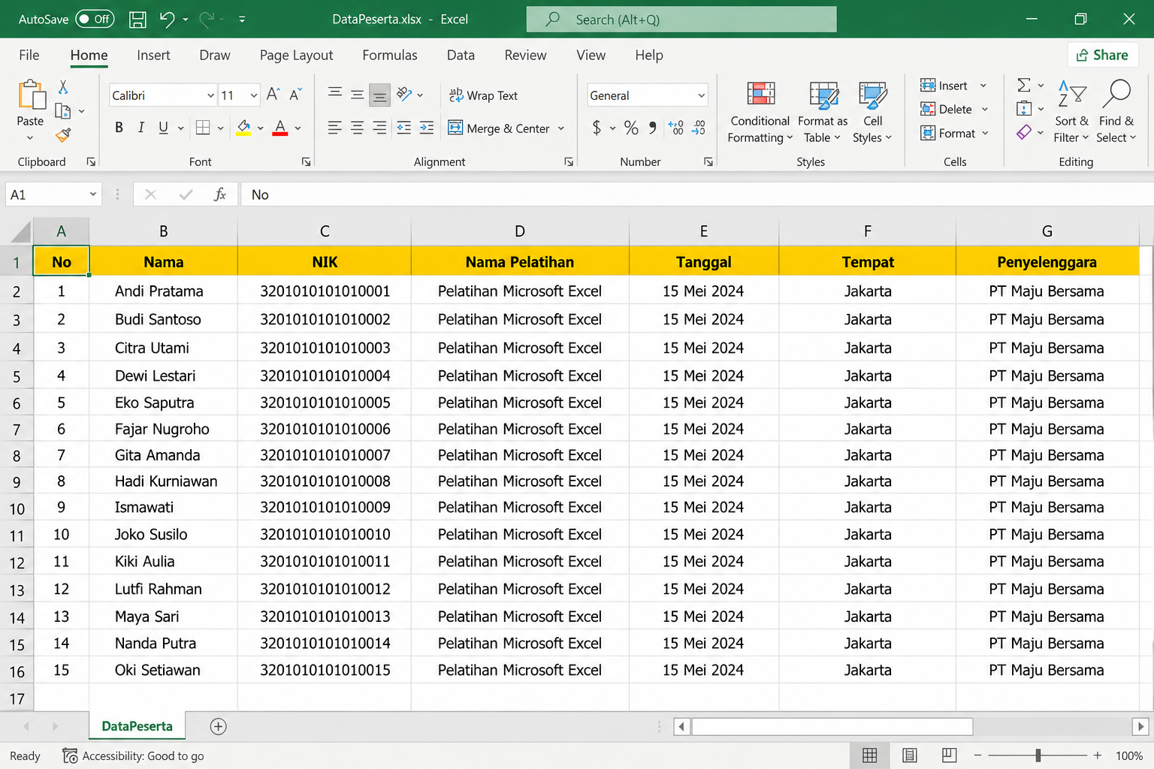Change text orientation angle
1154x769 pixels.
tap(404, 95)
